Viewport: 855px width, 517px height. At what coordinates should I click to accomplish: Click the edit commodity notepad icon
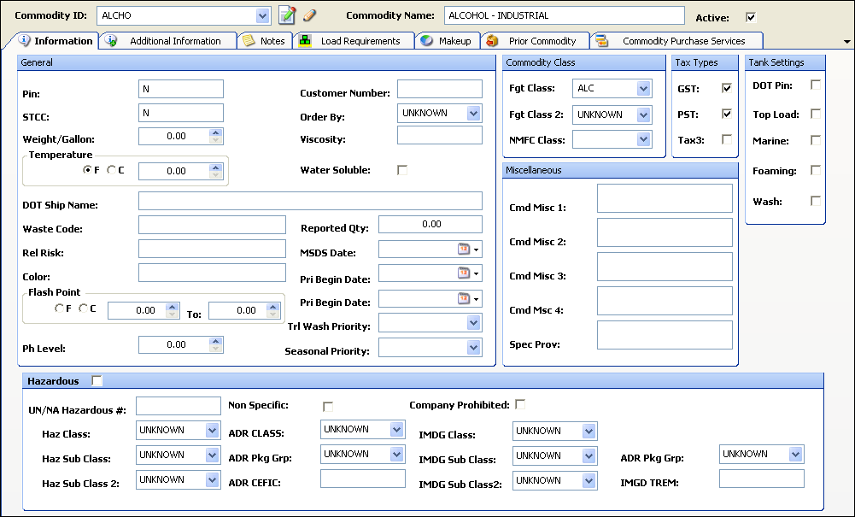pyautogui.click(x=286, y=15)
